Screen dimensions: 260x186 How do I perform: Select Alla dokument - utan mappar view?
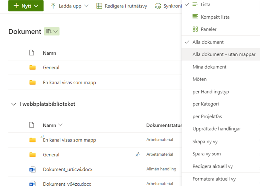[x=224, y=54]
